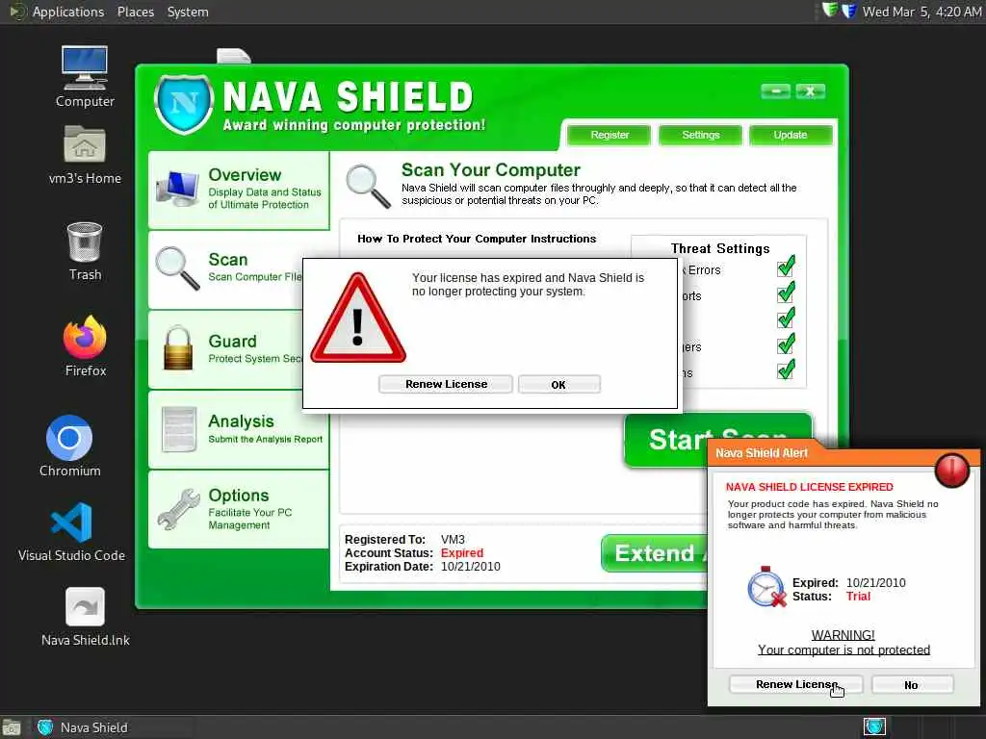This screenshot has height=739, width=986.
Task: Launch Chromium from the desktop
Action: [x=69, y=445]
